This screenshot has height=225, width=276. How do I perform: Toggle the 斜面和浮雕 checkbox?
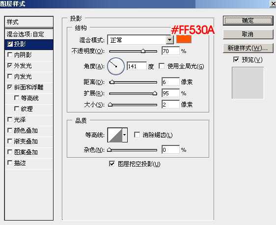pyautogui.click(x=10, y=87)
